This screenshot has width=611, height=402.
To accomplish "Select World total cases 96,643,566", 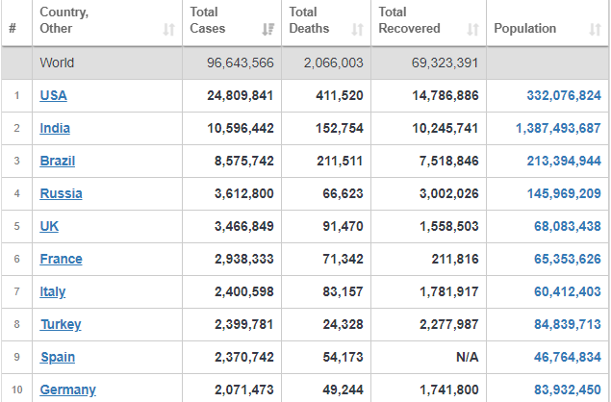I will 240,63.
